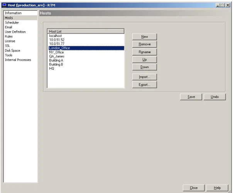
Task: Close window with title bar X
Action: (228, 5)
